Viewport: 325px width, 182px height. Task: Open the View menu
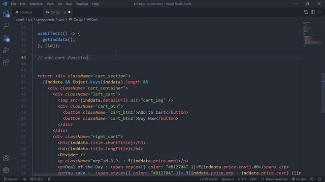[x=50, y=4]
